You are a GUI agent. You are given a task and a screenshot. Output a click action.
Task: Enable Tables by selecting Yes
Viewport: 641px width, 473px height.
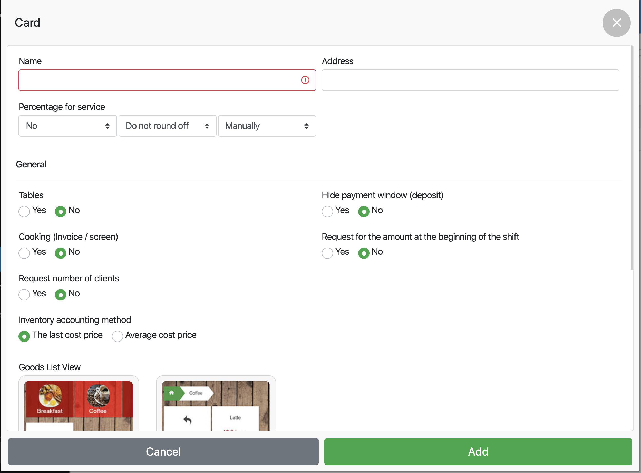point(24,212)
